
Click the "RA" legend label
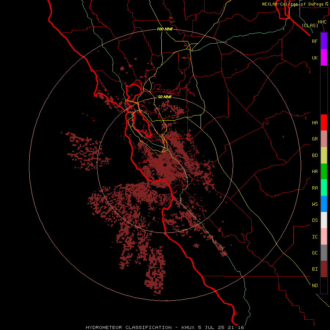click(315, 188)
